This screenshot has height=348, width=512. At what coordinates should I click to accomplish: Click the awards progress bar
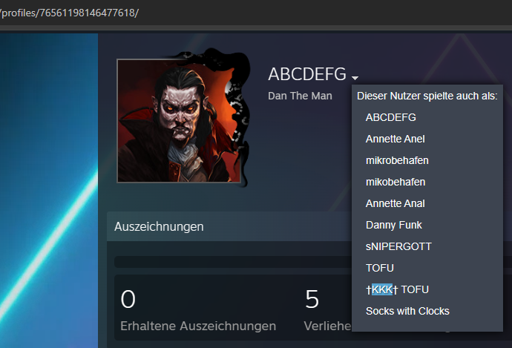click(x=233, y=262)
